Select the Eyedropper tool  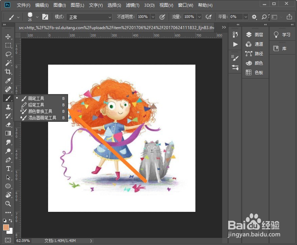click(x=8, y=81)
